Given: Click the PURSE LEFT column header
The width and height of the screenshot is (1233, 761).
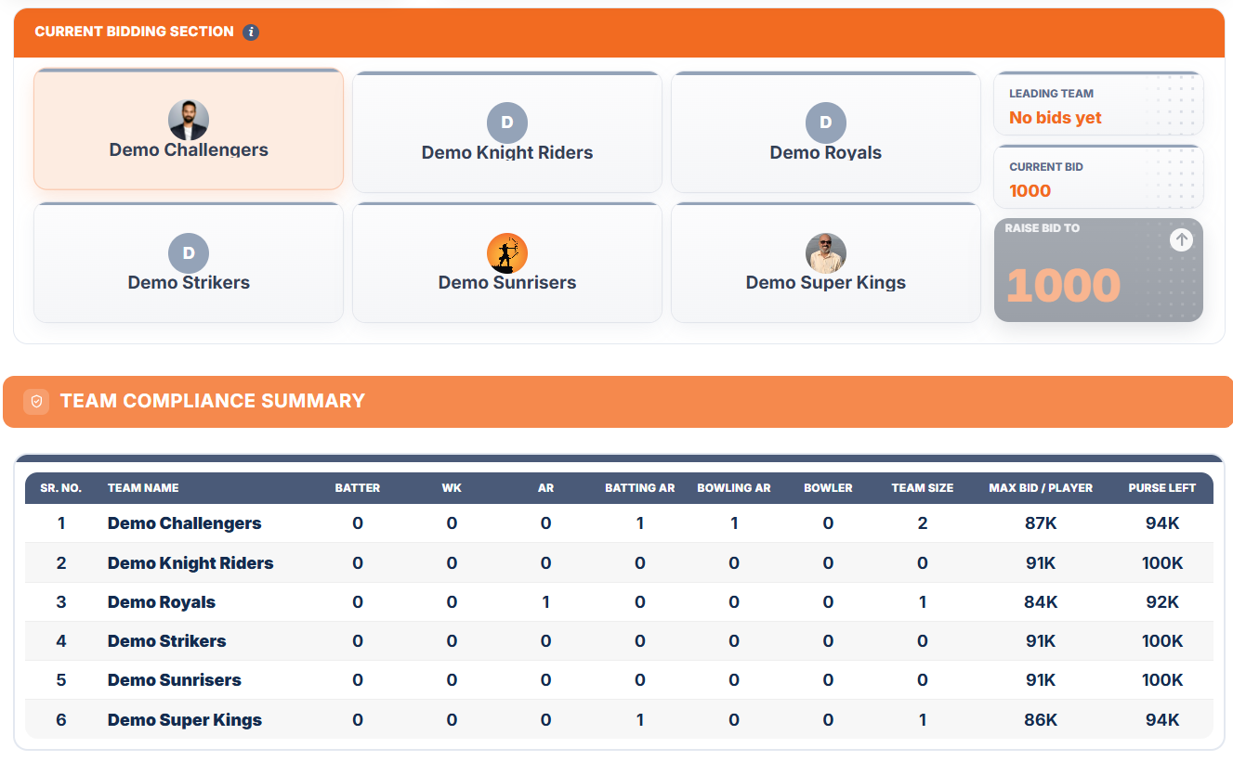Looking at the screenshot, I should pyautogui.click(x=1162, y=488).
